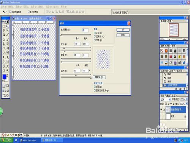Choose 重复边缘像素 undefined areas option
This screenshot has height=143, width=190.
pyautogui.click(x=95, y=90)
